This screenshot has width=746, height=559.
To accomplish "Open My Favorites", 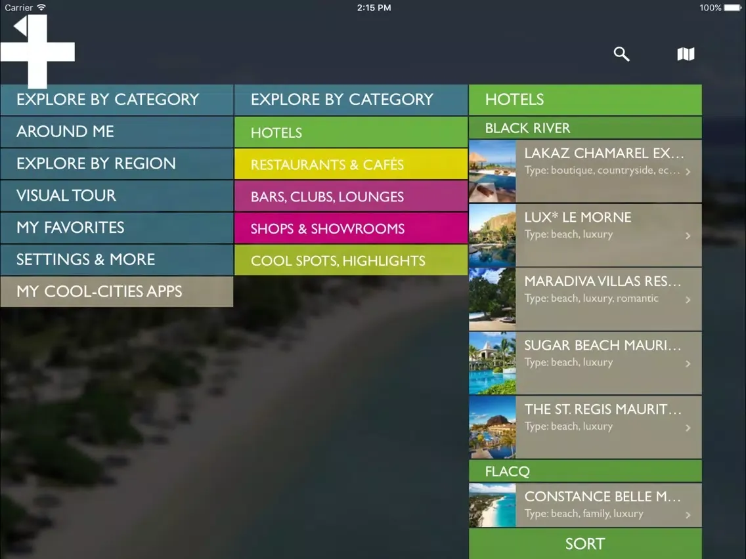I will [x=117, y=227].
